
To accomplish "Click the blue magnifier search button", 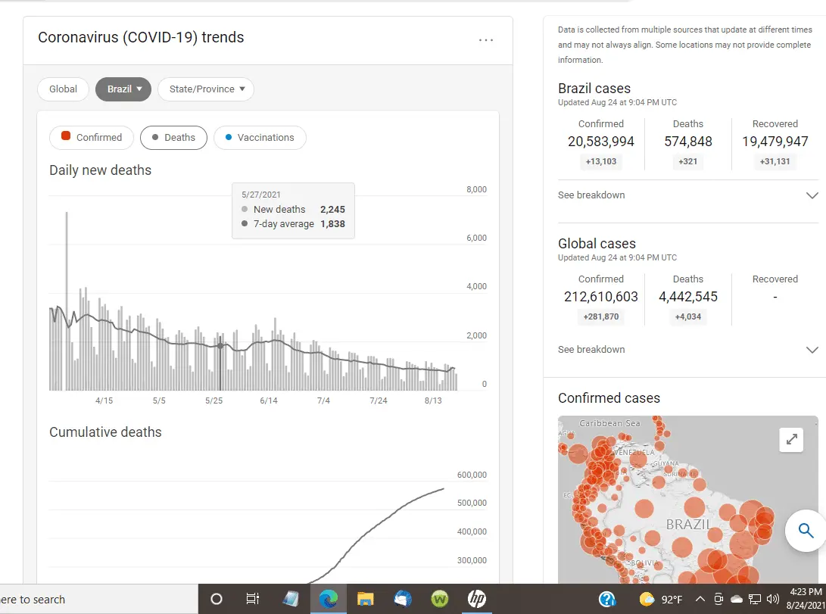I will tap(806, 530).
